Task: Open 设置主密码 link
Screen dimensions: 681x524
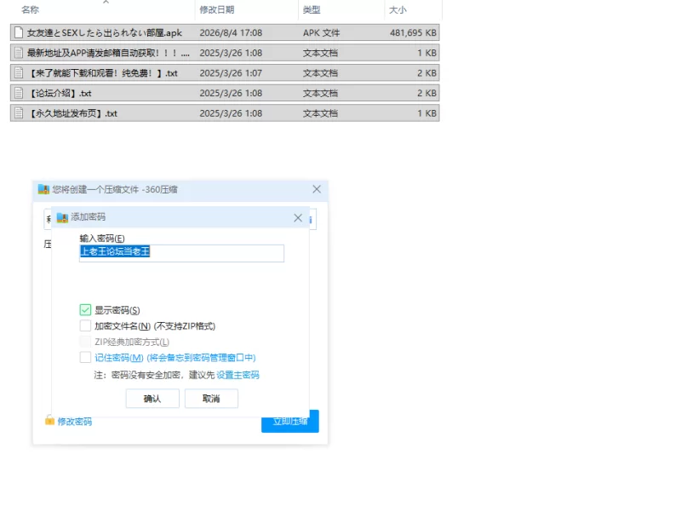Action: (x=237, y=375)
